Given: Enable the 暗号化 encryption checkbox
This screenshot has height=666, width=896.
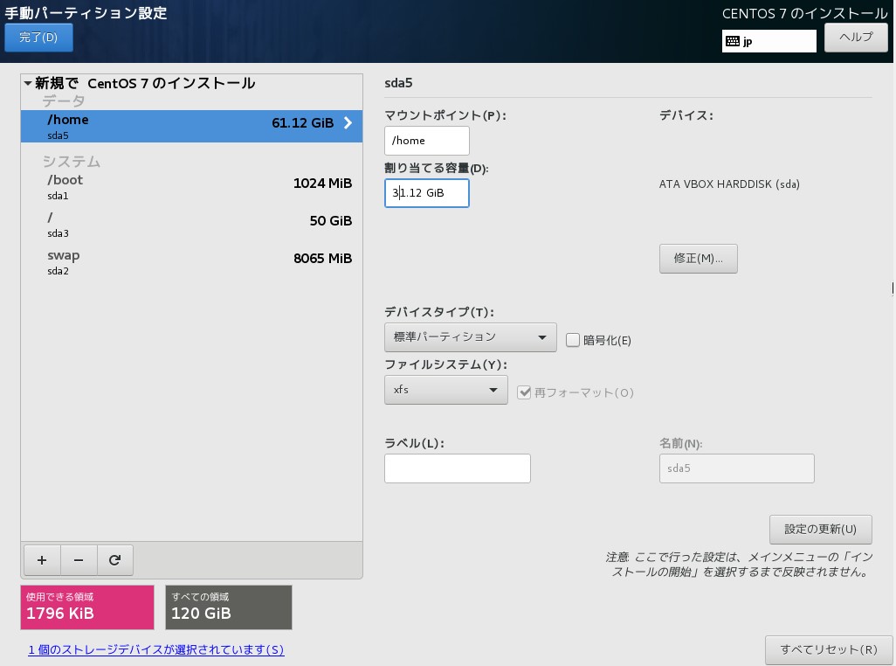Looking at the screenshot, I should [574, 340].
